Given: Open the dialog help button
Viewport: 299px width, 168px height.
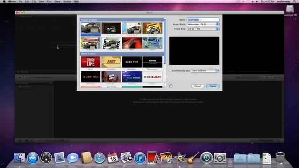Looking at the screenshot, I should 171,86.
